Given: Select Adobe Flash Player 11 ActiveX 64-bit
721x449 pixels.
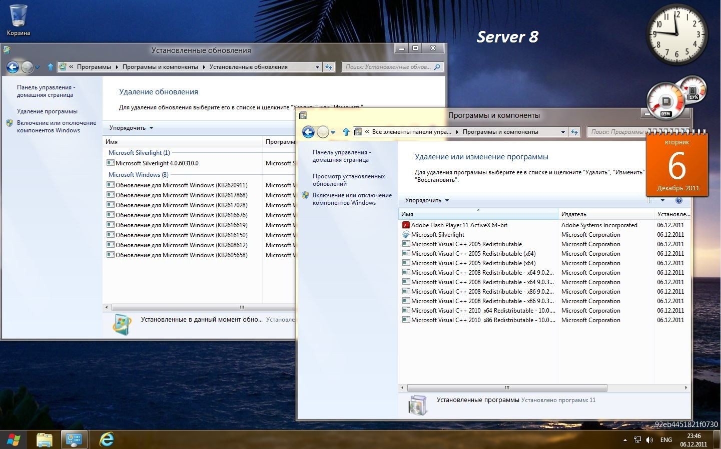Looking at the screenshot, I should point(455,225).
